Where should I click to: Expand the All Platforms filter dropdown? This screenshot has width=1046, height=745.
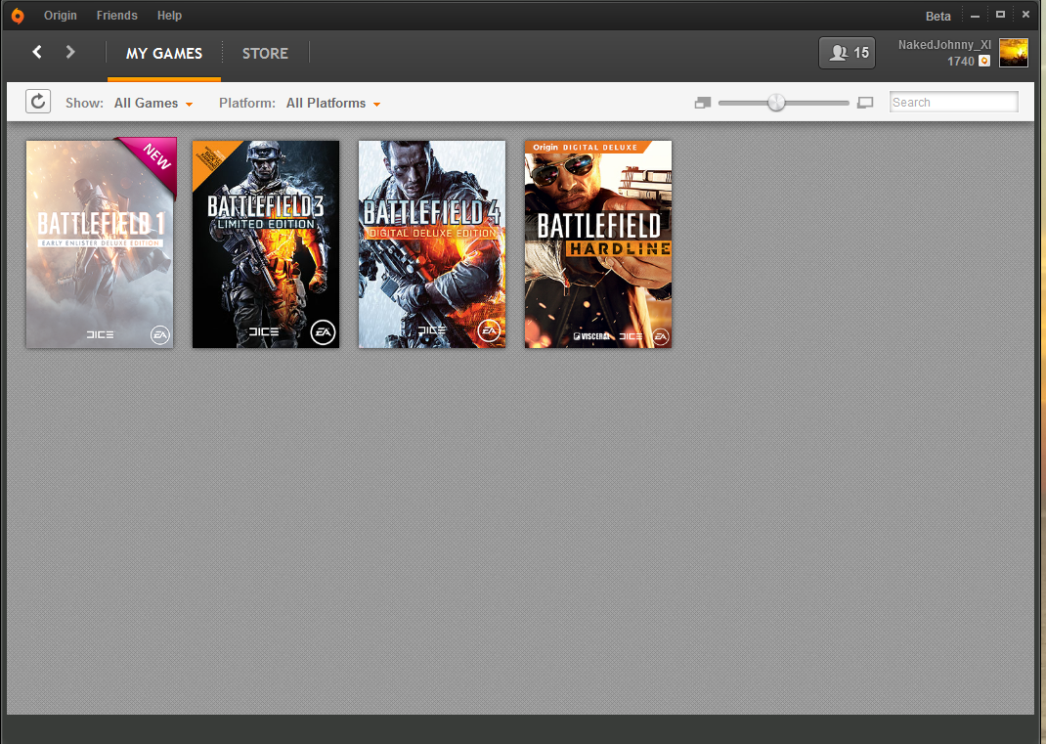[x=333, y=104]
